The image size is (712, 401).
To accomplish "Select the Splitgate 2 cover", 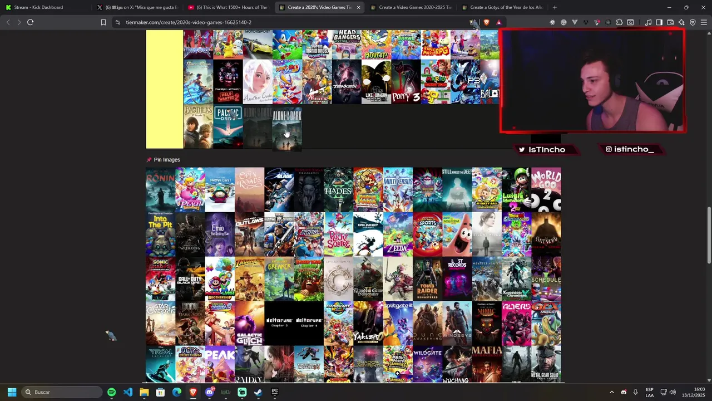I will click(398, 323).
